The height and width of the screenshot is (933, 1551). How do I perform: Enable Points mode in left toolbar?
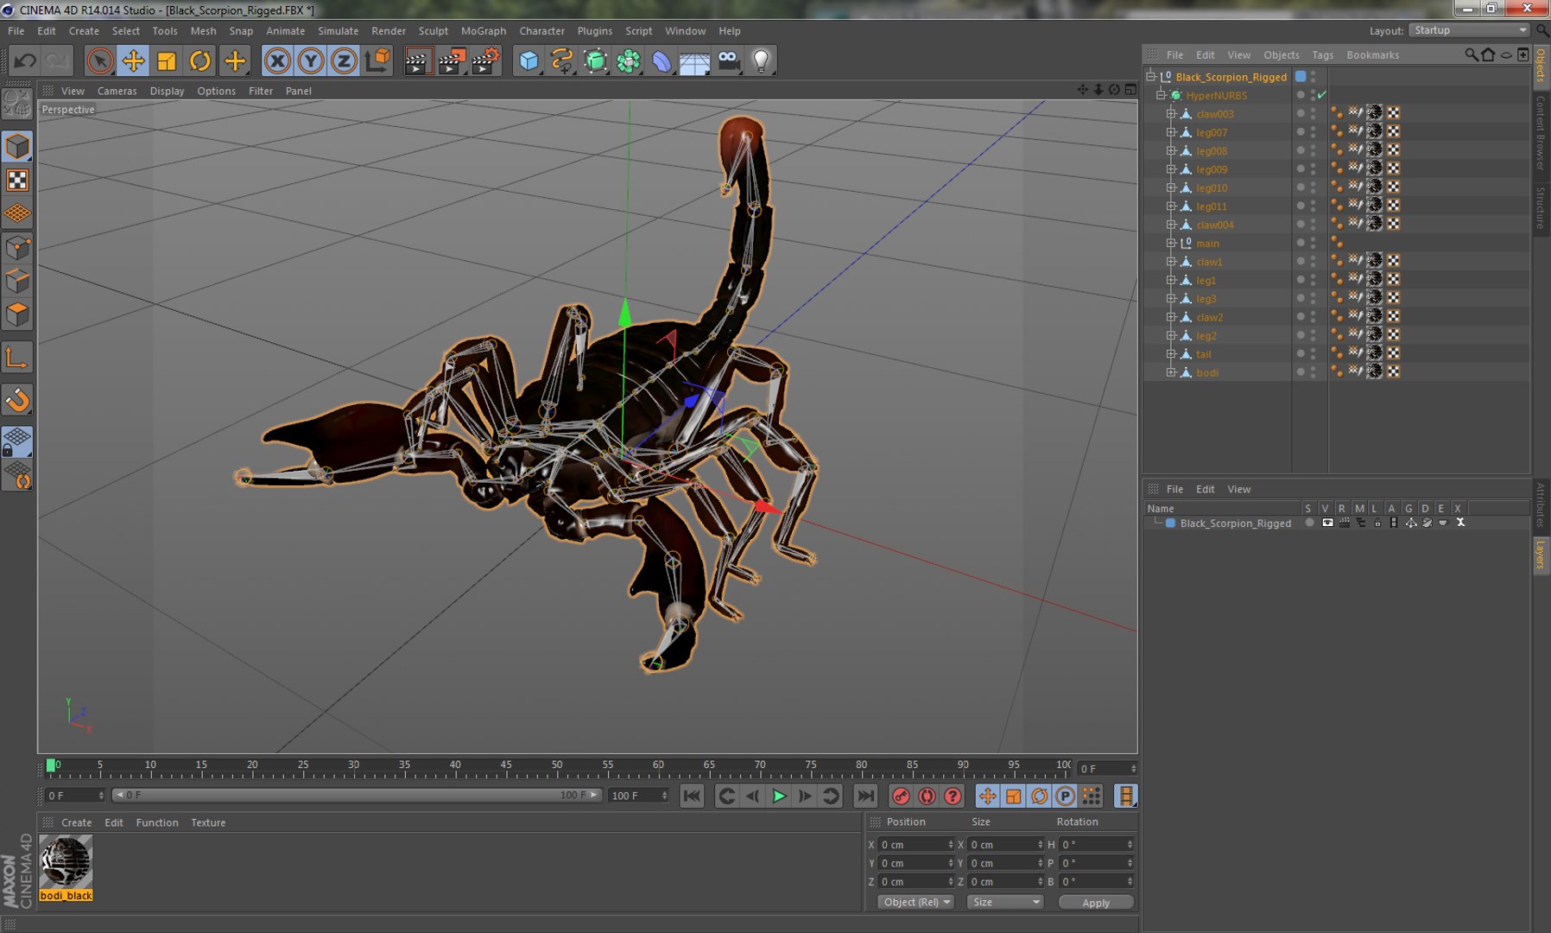(x=17, y=249)
